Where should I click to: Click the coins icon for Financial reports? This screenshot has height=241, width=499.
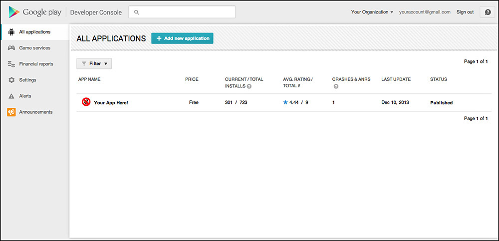(x=11, y=64)
